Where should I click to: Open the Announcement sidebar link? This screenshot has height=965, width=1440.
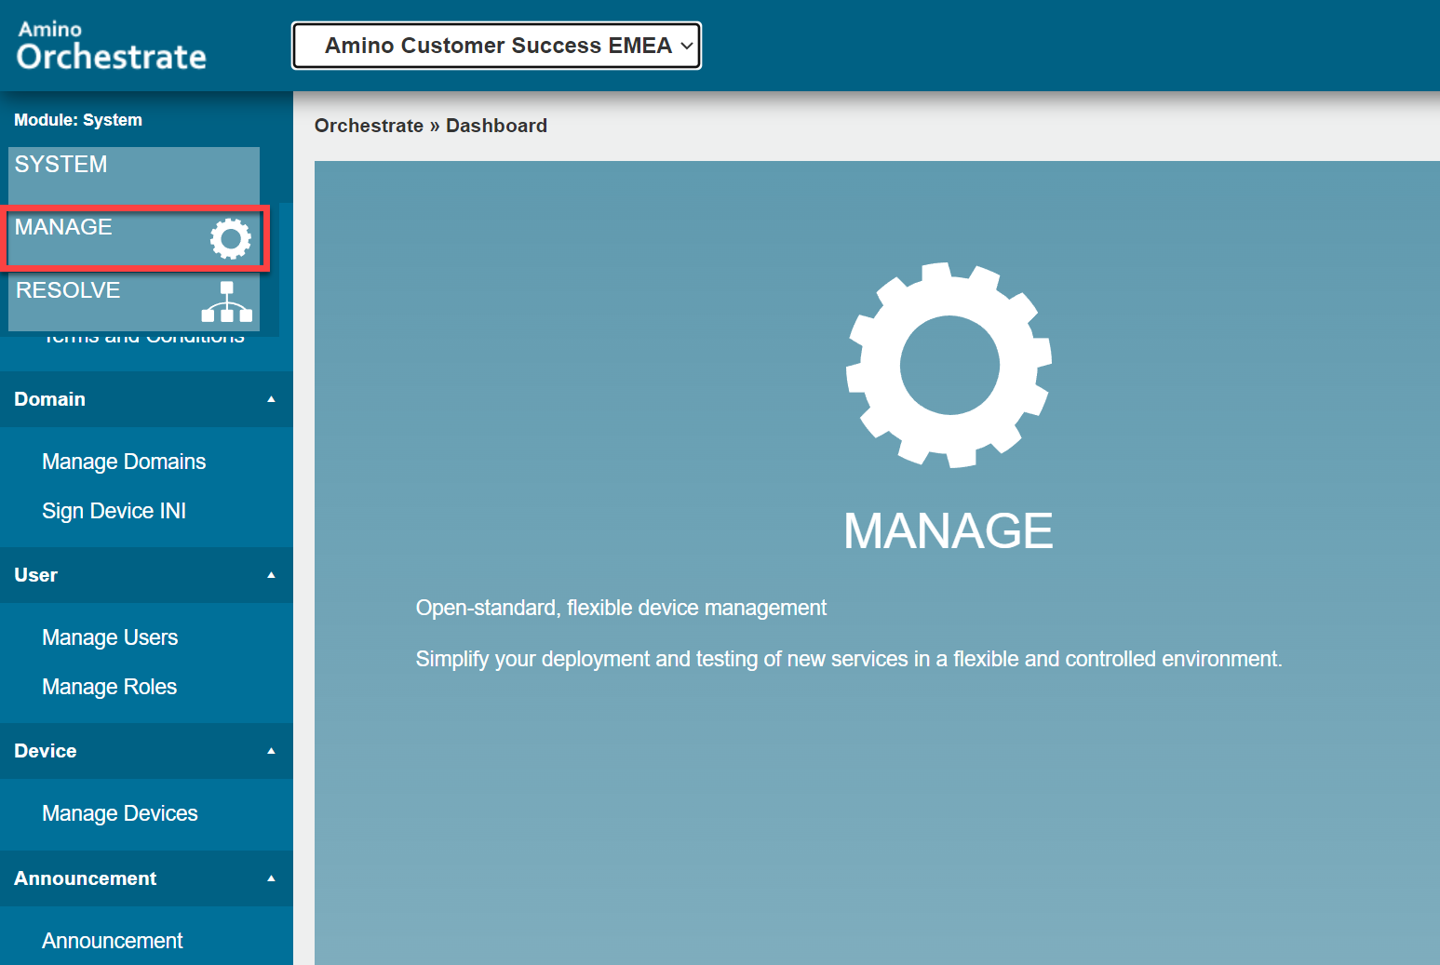click(x=113, y=941)
